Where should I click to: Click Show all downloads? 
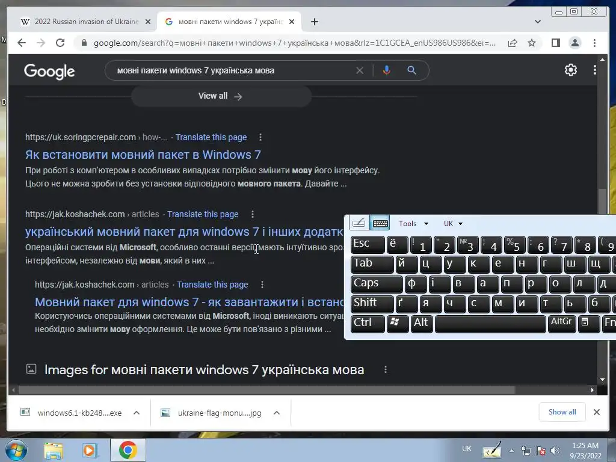pyautogui.click(x=562, y=411)
